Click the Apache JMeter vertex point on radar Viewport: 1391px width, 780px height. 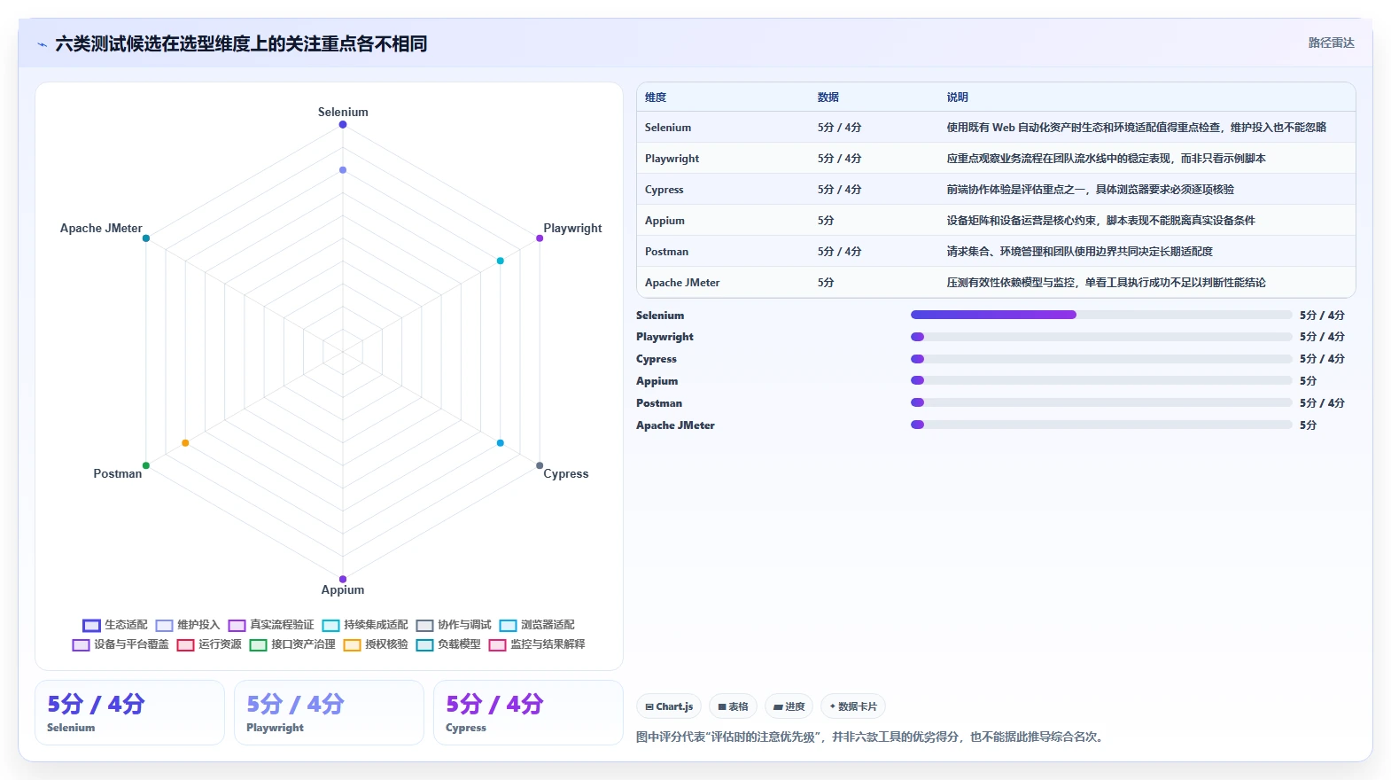(146, 238)
